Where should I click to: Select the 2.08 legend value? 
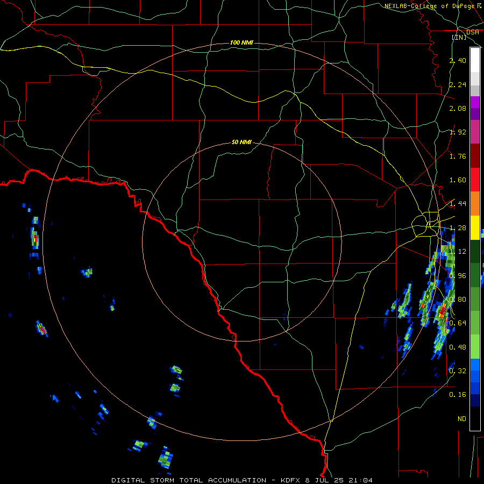(x=458, y=108)
